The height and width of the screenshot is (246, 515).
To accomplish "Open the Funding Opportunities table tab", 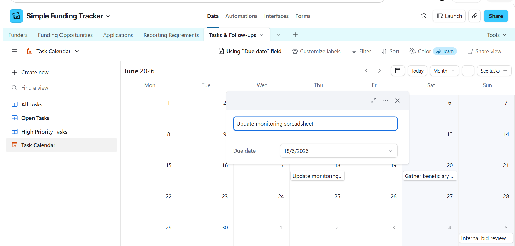I will [x=65, y=35].
